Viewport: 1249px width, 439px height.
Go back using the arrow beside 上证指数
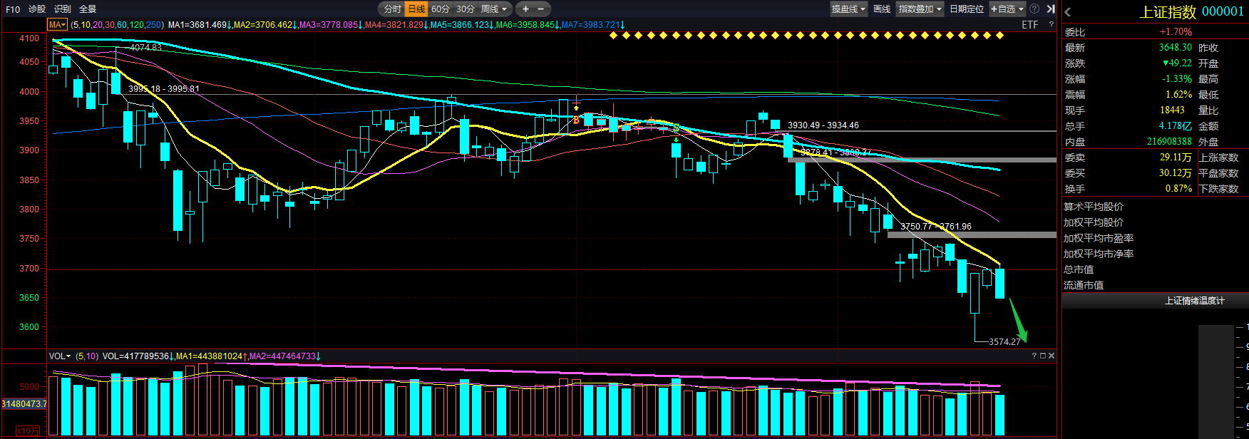tap(1068, 12)
